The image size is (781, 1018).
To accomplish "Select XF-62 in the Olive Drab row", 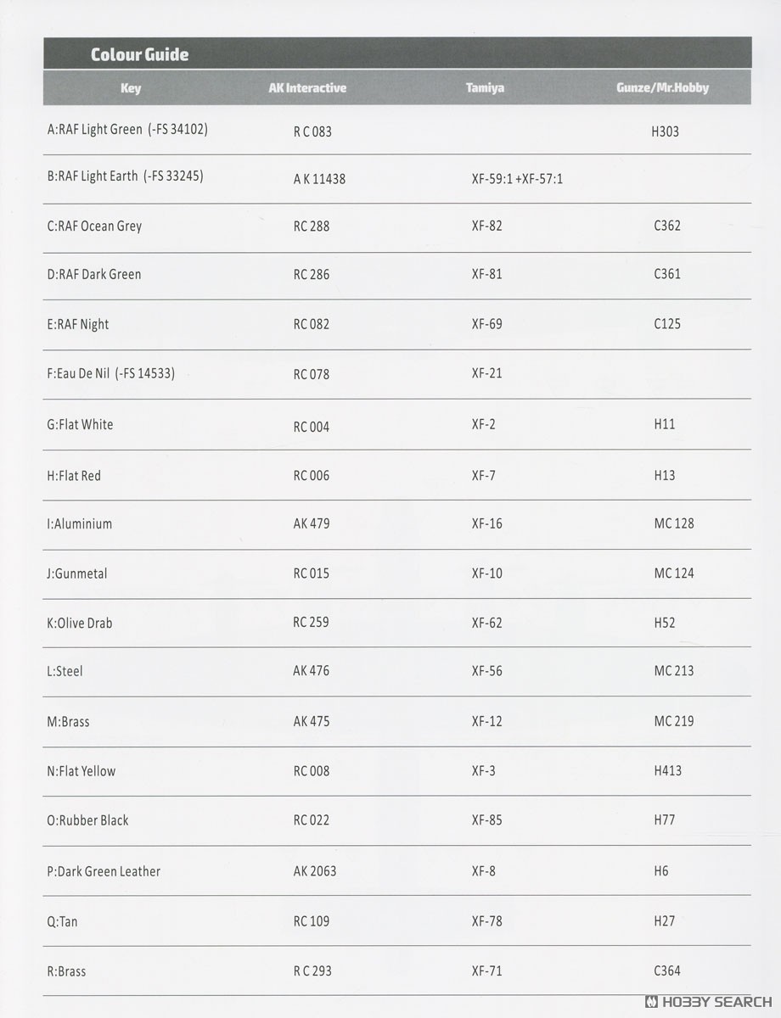I will 486,623.
